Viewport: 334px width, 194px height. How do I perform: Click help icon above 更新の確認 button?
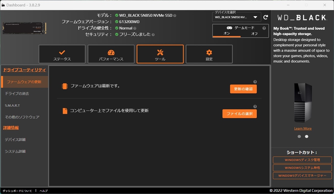pos(255,82)
